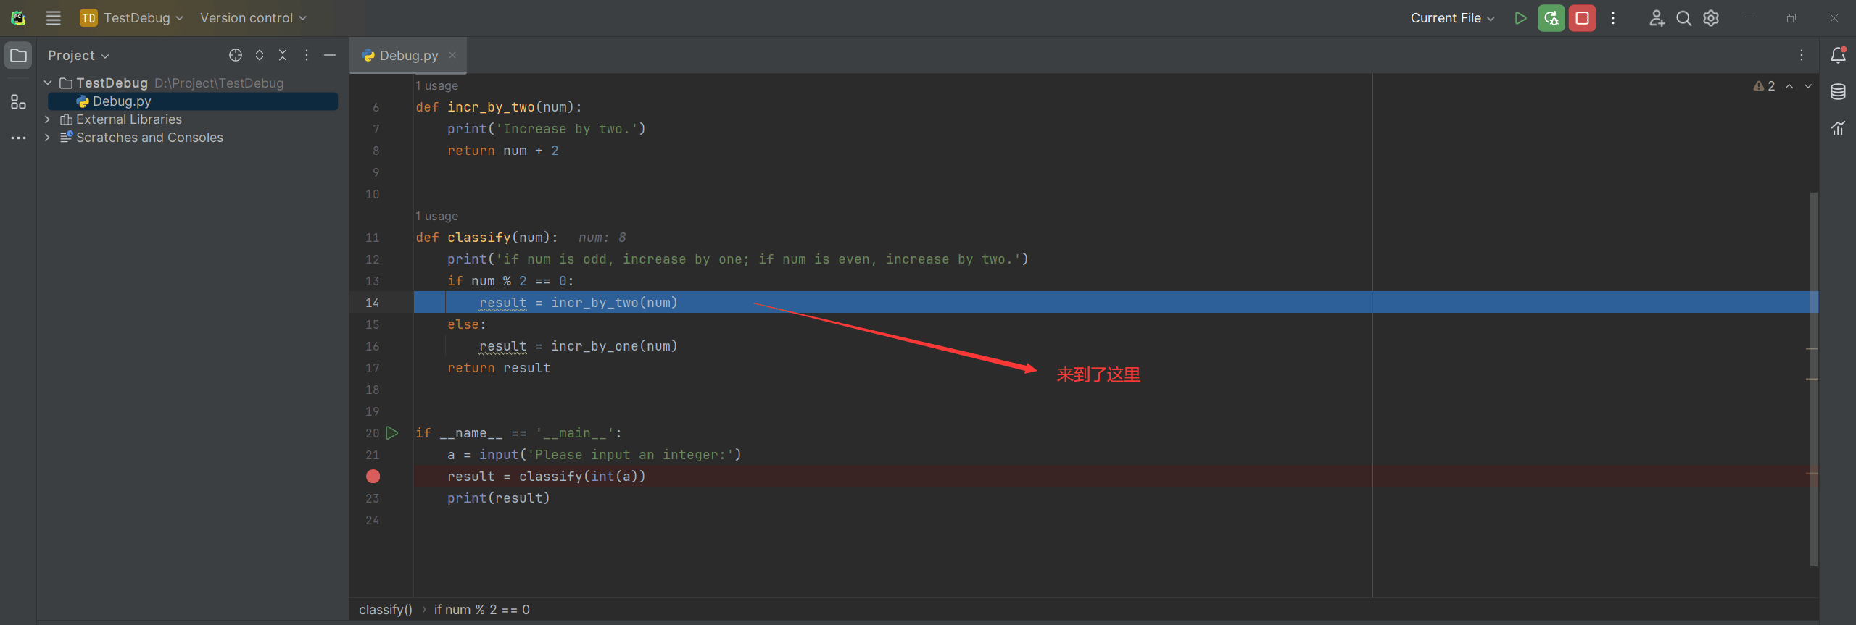This screenshot has width=1856, height=625.
Task: Open the Structure tool window icon
Action: tap(18, 102)
